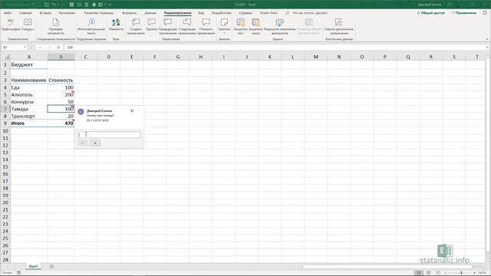Open the Заметки notes dropdown
The image size is (491, 276).
coord(224,26)
